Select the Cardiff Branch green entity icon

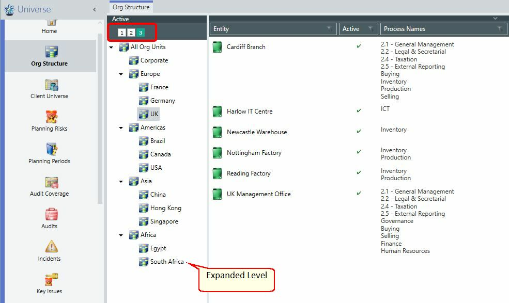(x=217, y=47)
